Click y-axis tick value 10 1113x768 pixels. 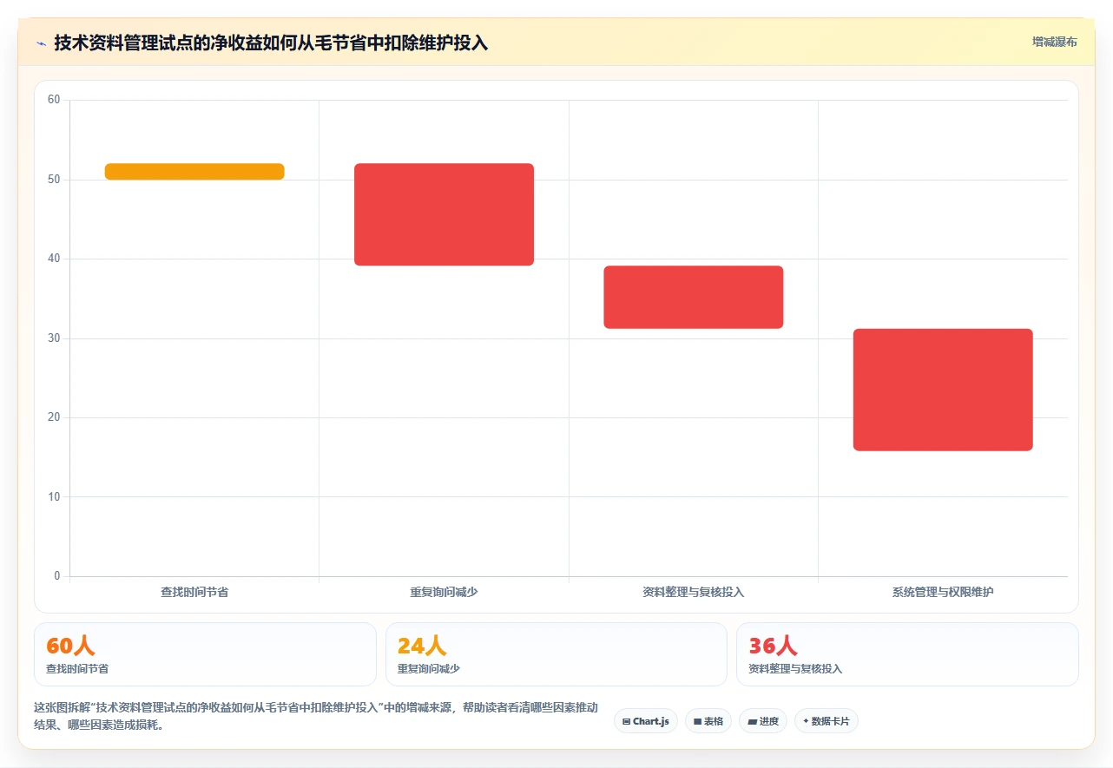(x=54, y=496)
